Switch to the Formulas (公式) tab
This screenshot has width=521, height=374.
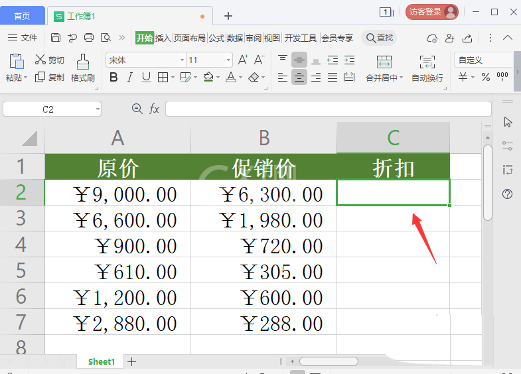coord(216,38)
